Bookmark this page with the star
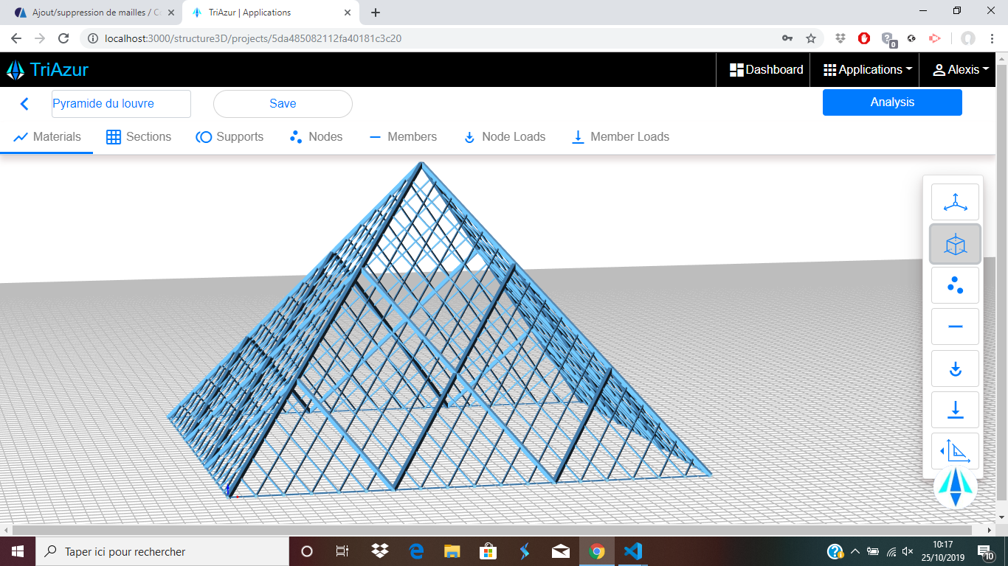Screen dimensions: 1008x566 point(811,38)
